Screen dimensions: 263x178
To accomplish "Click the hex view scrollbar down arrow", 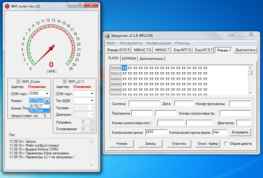I will [250, 93].
